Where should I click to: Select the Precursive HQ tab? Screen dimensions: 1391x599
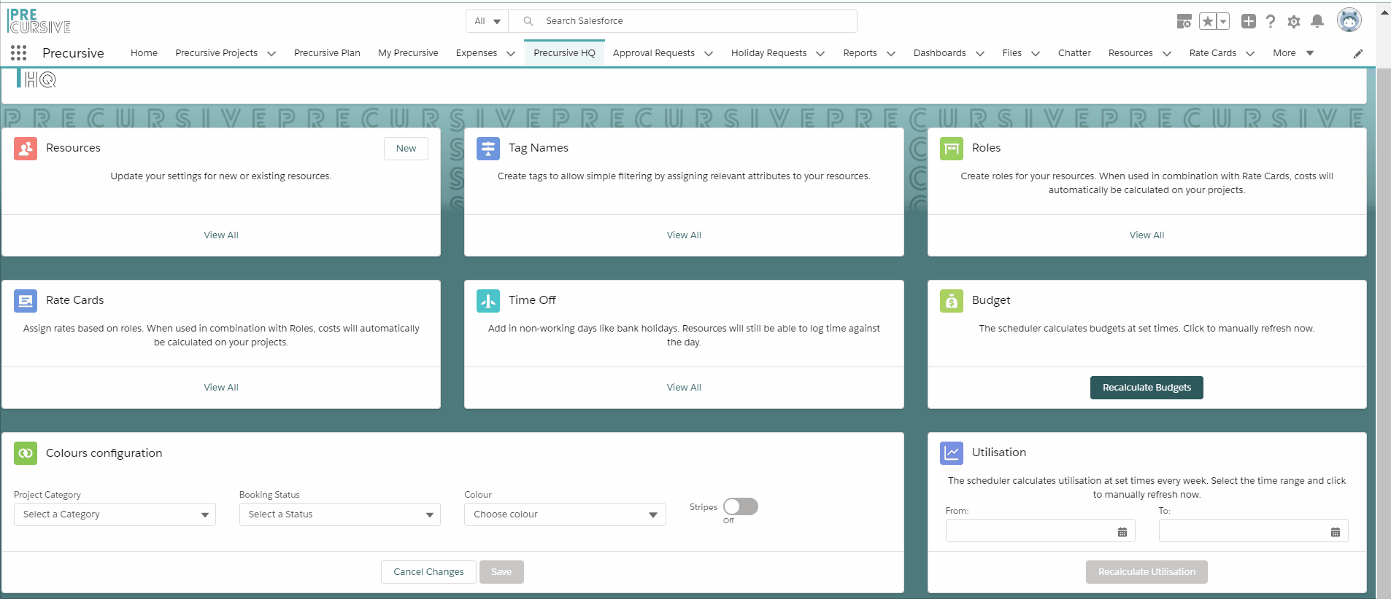click(564, 53)
